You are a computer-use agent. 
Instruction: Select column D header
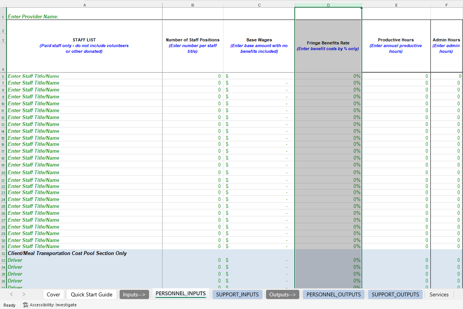(328, 5)
